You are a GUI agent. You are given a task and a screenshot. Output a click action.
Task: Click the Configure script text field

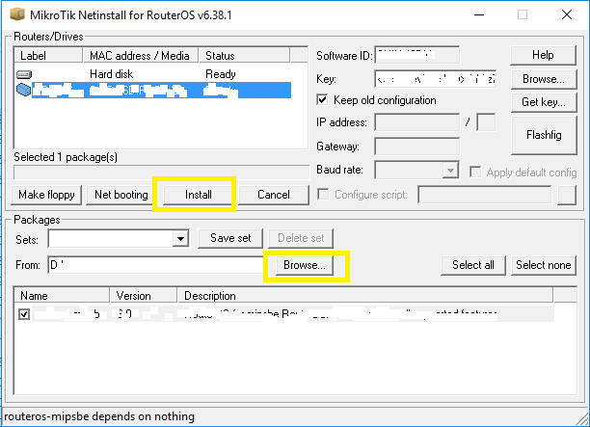pyautogui.click(x=485, y=195)
